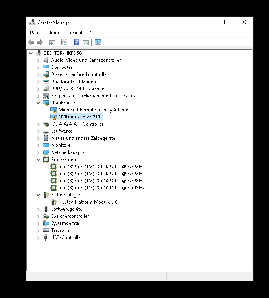Minimize the Geräte-Manager window

click(x=208, y=22)
